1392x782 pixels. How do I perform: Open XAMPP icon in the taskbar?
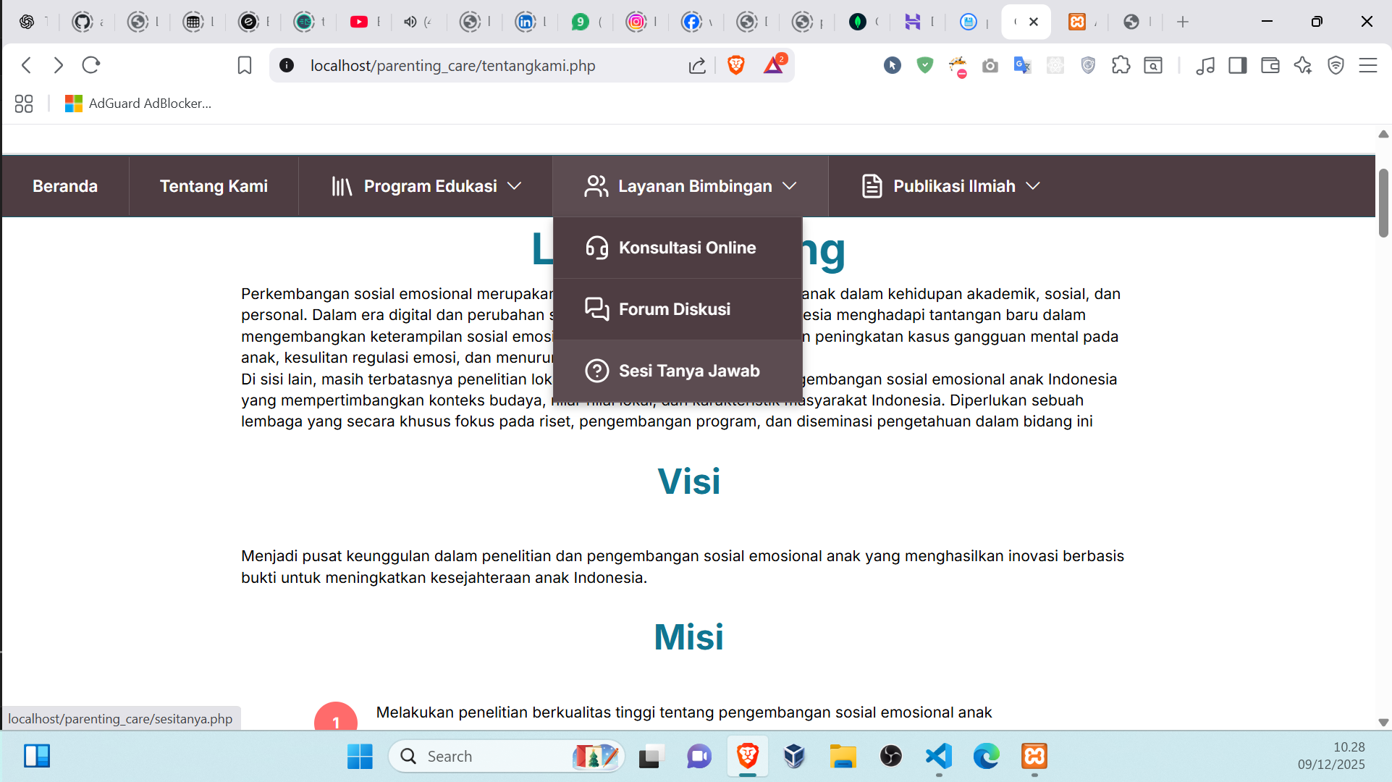click(x=1034, y=756)
